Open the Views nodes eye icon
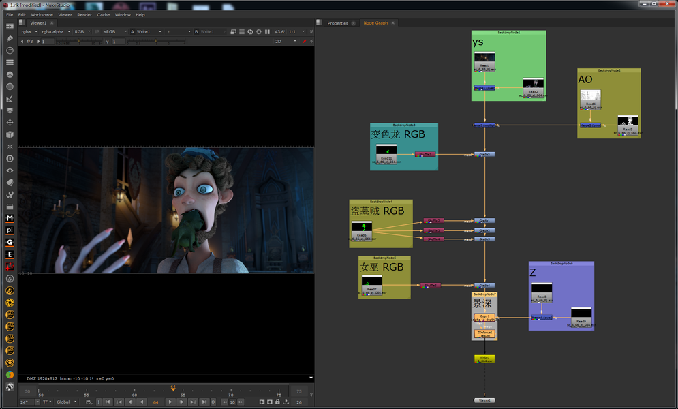678x409 pixels. coord(10,170)
